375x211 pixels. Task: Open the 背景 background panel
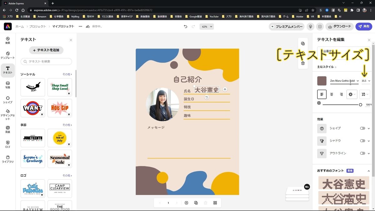(7, 129)
